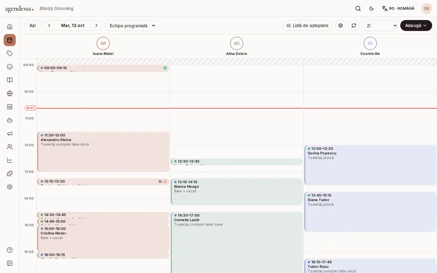Open Cristina Nistor 15:00–16:00 appointment

click(x=103, y=239)
